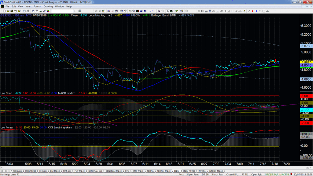Open the Window menu

pos(60,6)
